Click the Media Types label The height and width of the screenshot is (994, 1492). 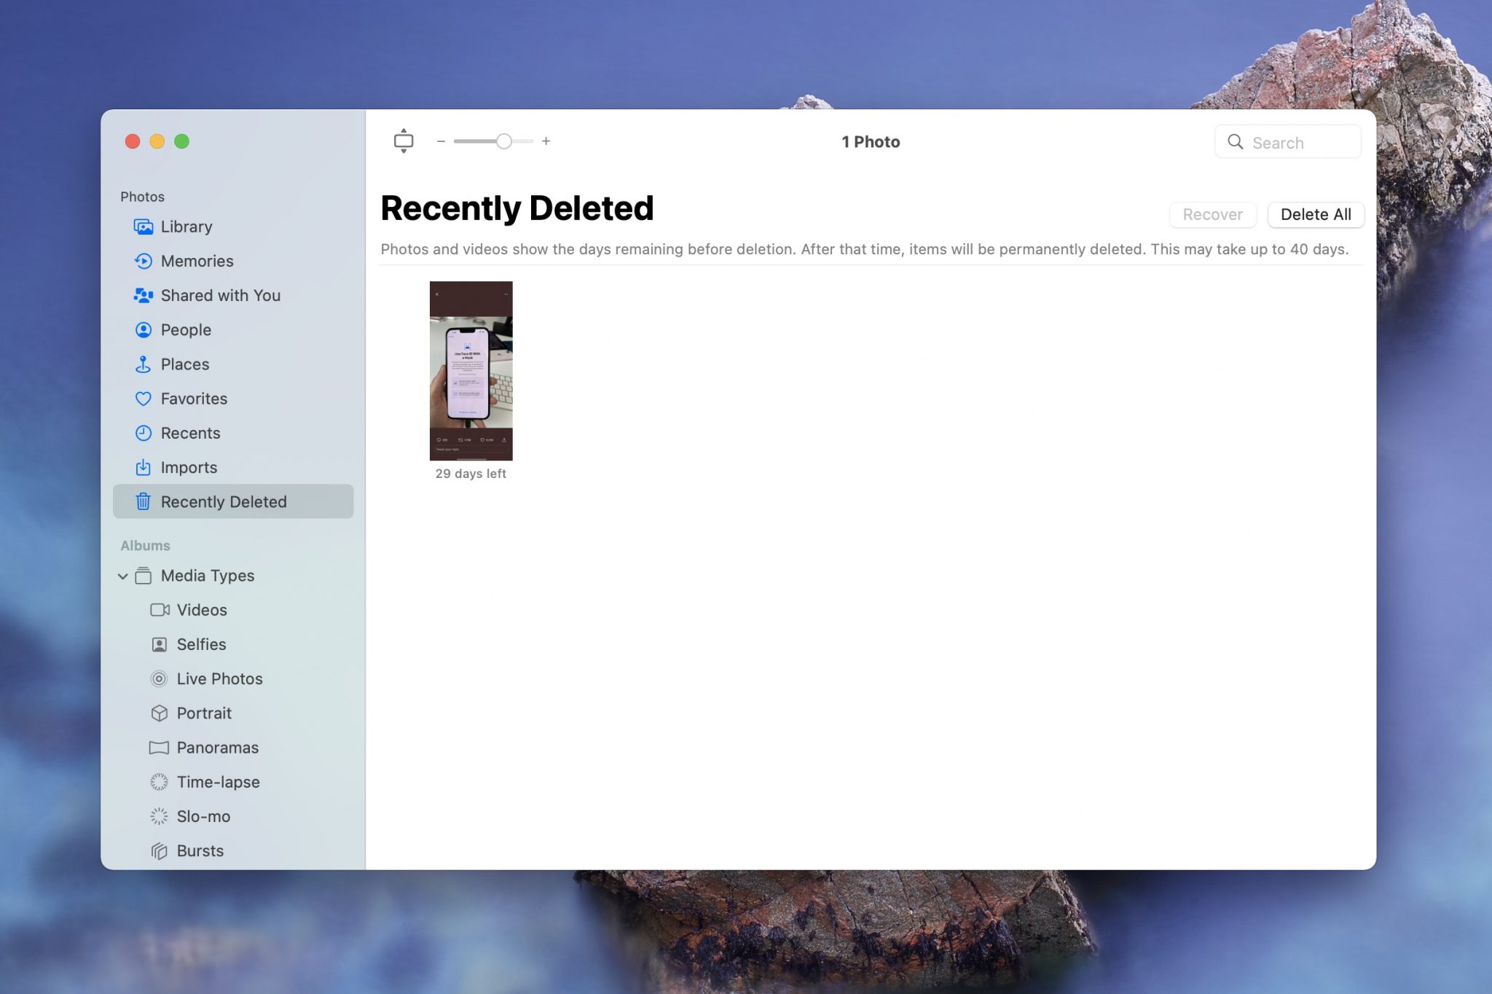[x=208, y=576]
